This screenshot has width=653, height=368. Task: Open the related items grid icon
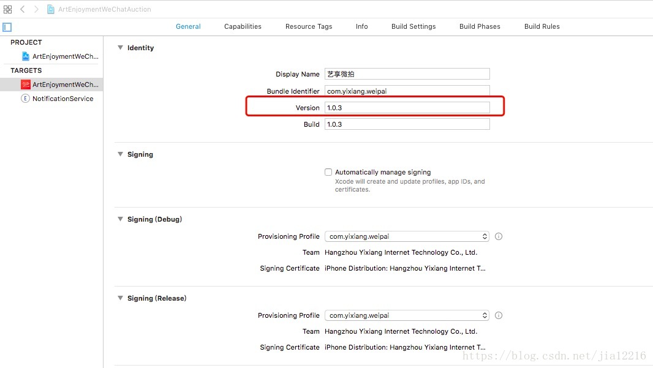click(7, 9)
